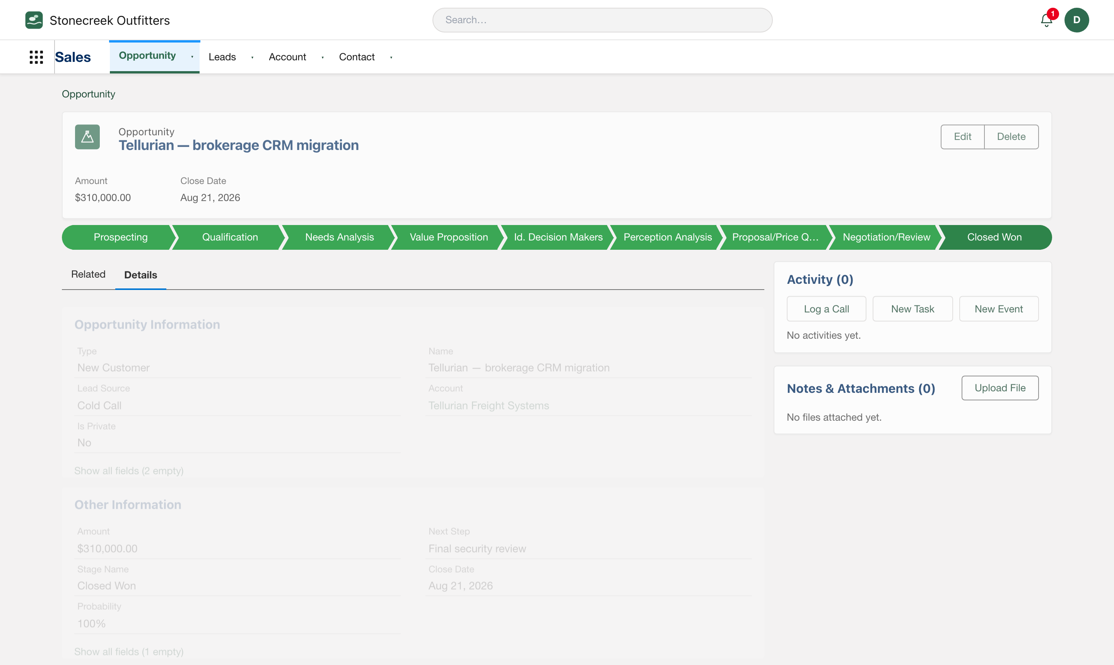Select the Negotiation/Review stage
The image size is (1114, 665).
[886, 237]
